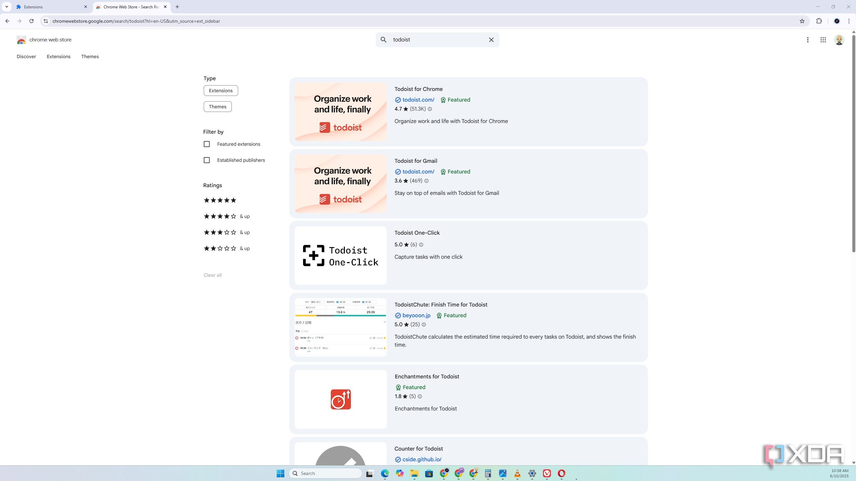Open the cside.github.io/ publisher link

pyautogui.click(x=421, y=459)
